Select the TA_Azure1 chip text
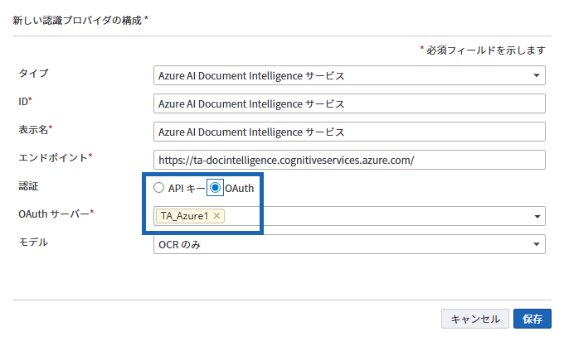 click(x=184, y=216)
